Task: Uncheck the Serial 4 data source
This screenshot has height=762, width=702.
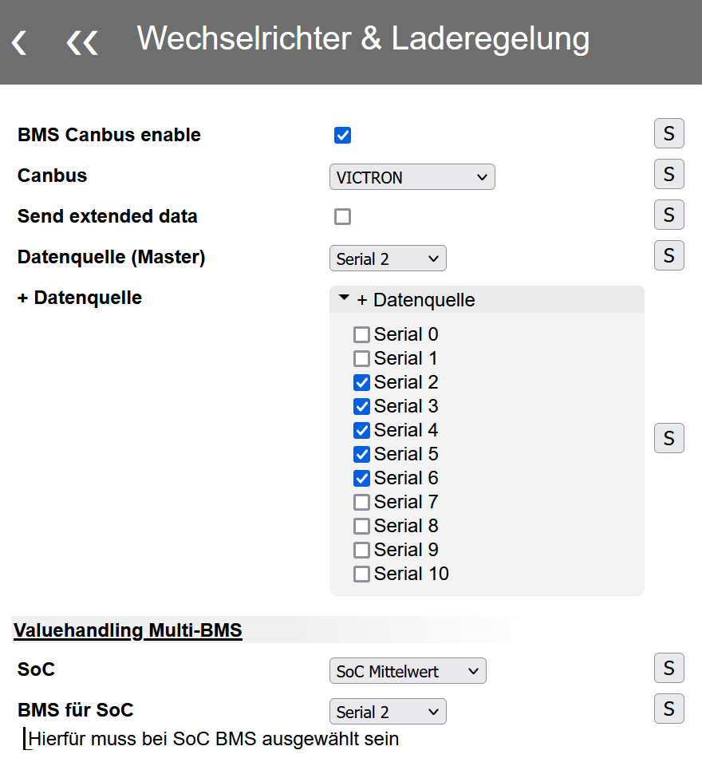Action: click(361, 430)
